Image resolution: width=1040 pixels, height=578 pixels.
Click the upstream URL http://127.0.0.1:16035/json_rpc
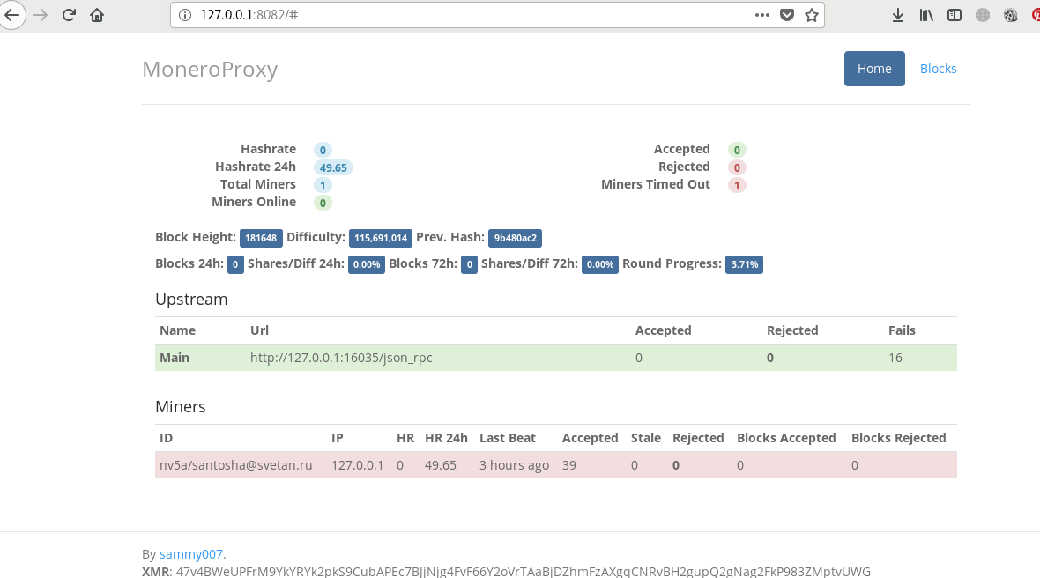341,358
